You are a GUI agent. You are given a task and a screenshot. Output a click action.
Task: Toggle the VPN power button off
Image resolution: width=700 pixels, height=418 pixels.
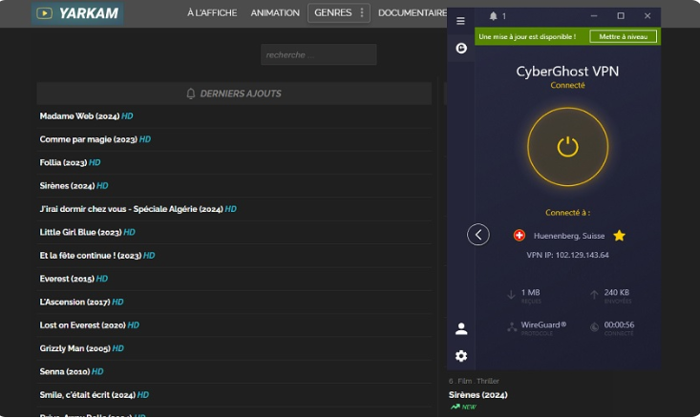point(567,146)
